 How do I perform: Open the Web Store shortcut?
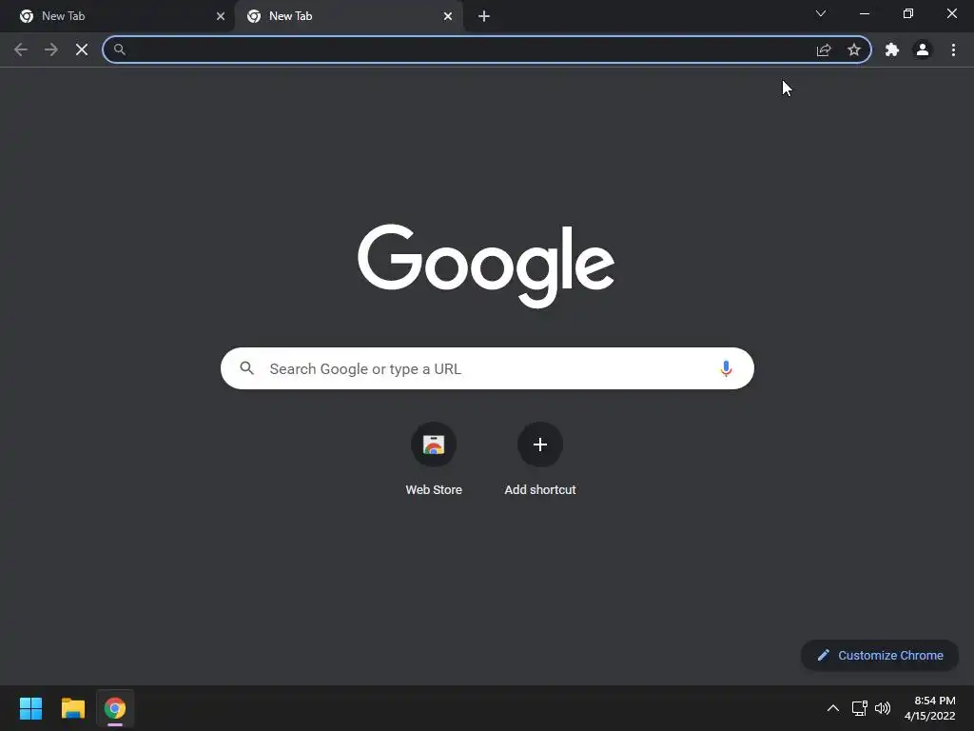click(x=434, y=460)
